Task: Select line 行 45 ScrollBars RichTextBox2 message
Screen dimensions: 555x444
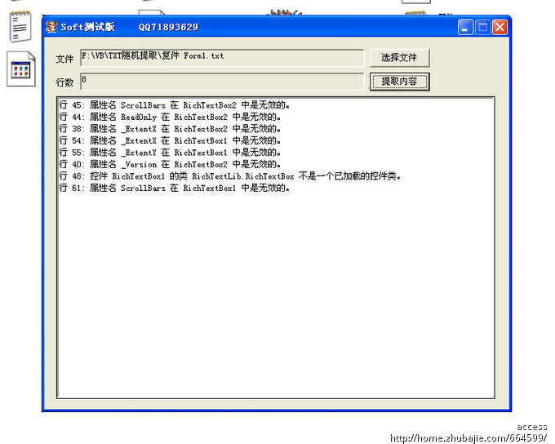Action: click(175, 105)
